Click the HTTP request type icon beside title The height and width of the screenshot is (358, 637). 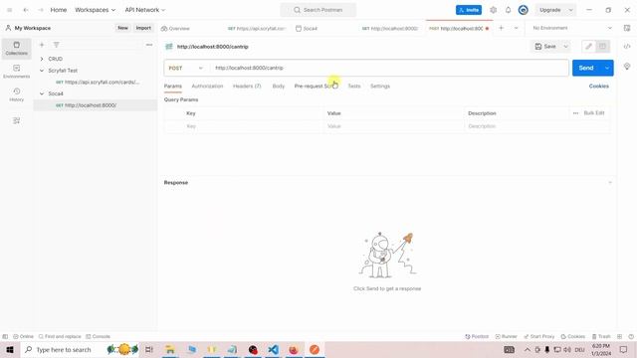click(169, 47)
